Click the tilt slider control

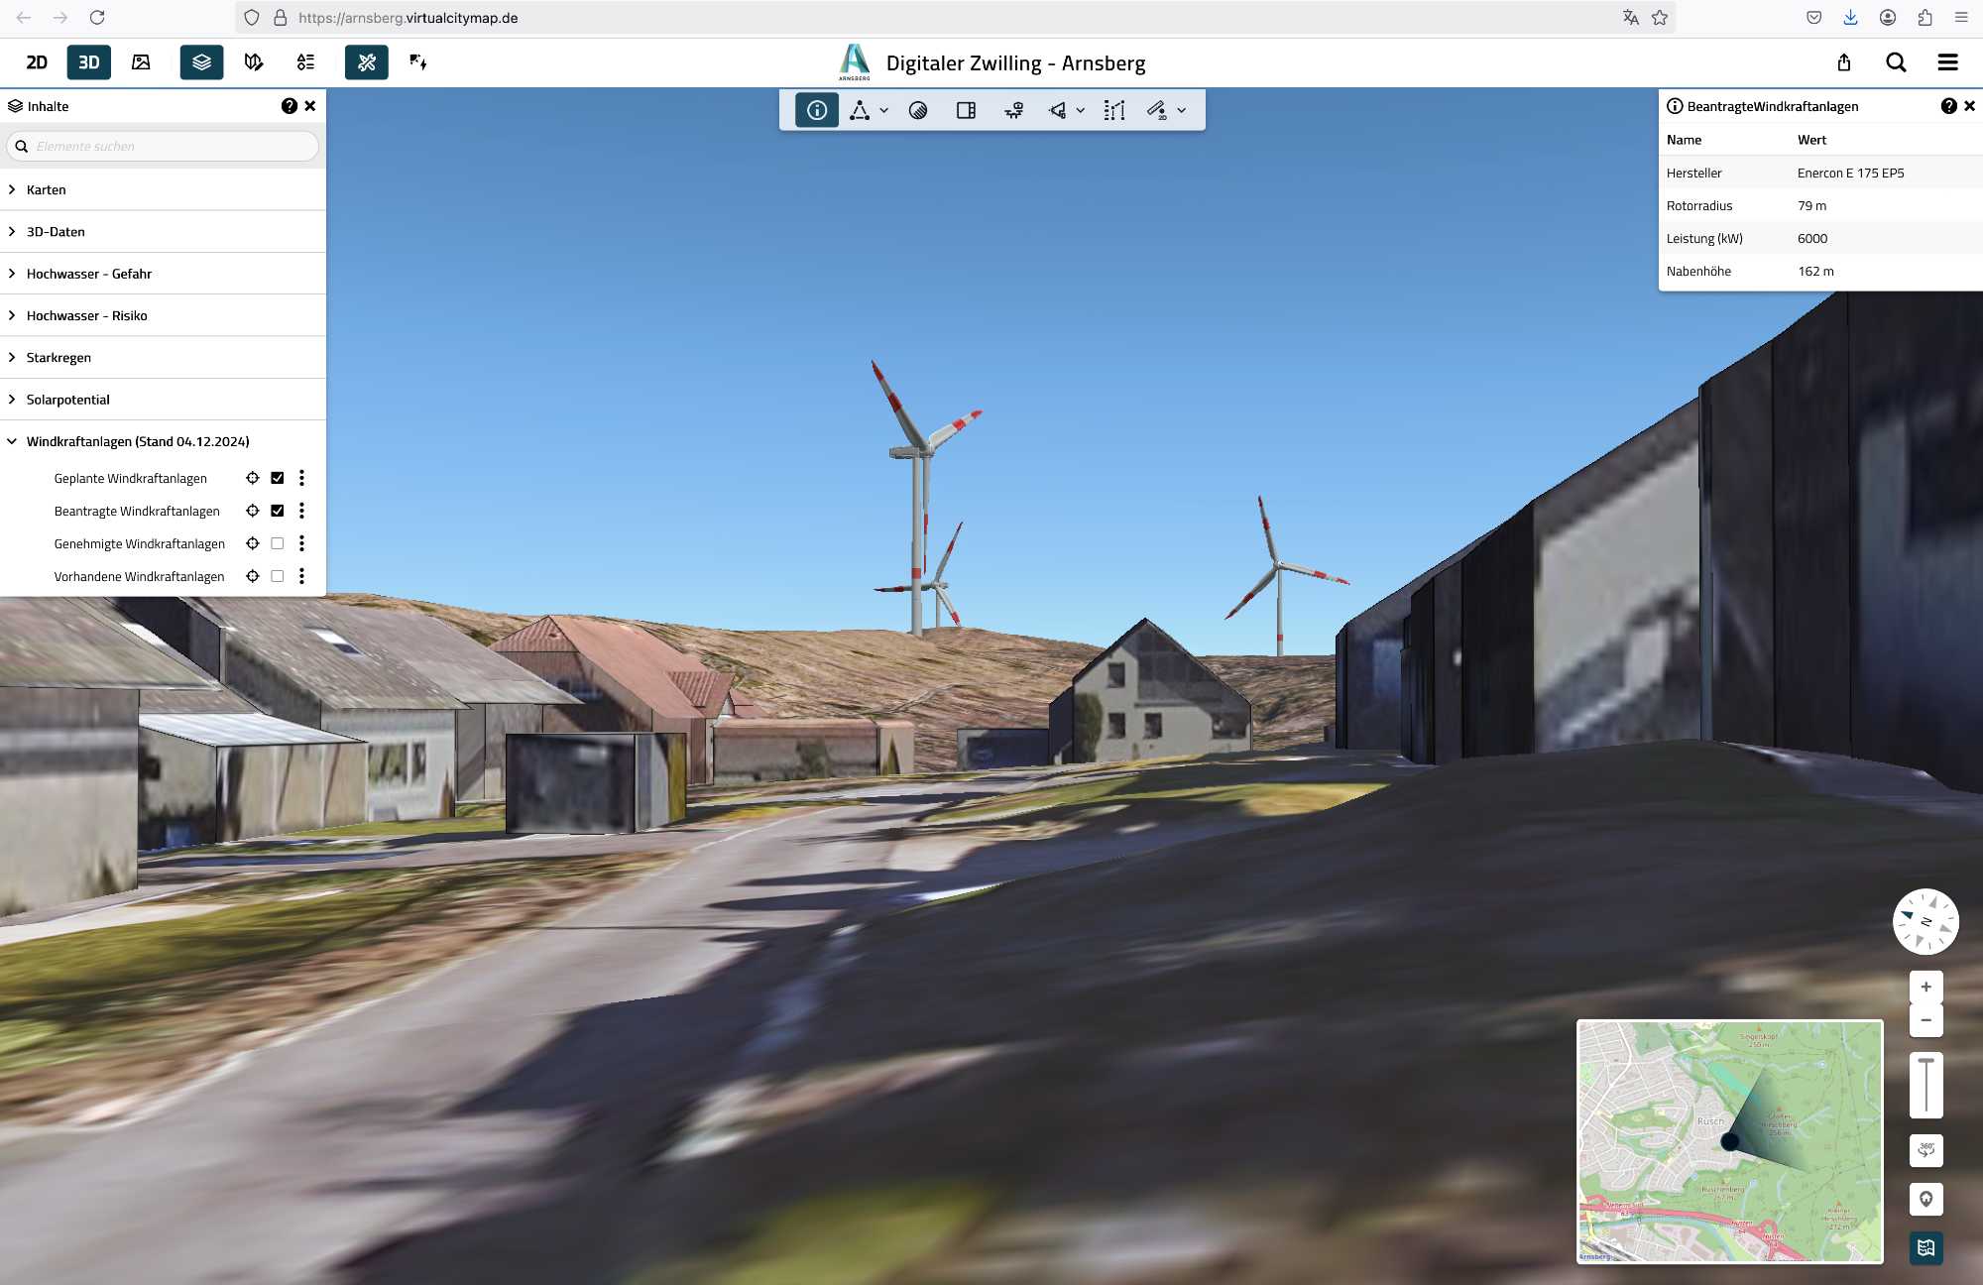tap(1925, 1085)
